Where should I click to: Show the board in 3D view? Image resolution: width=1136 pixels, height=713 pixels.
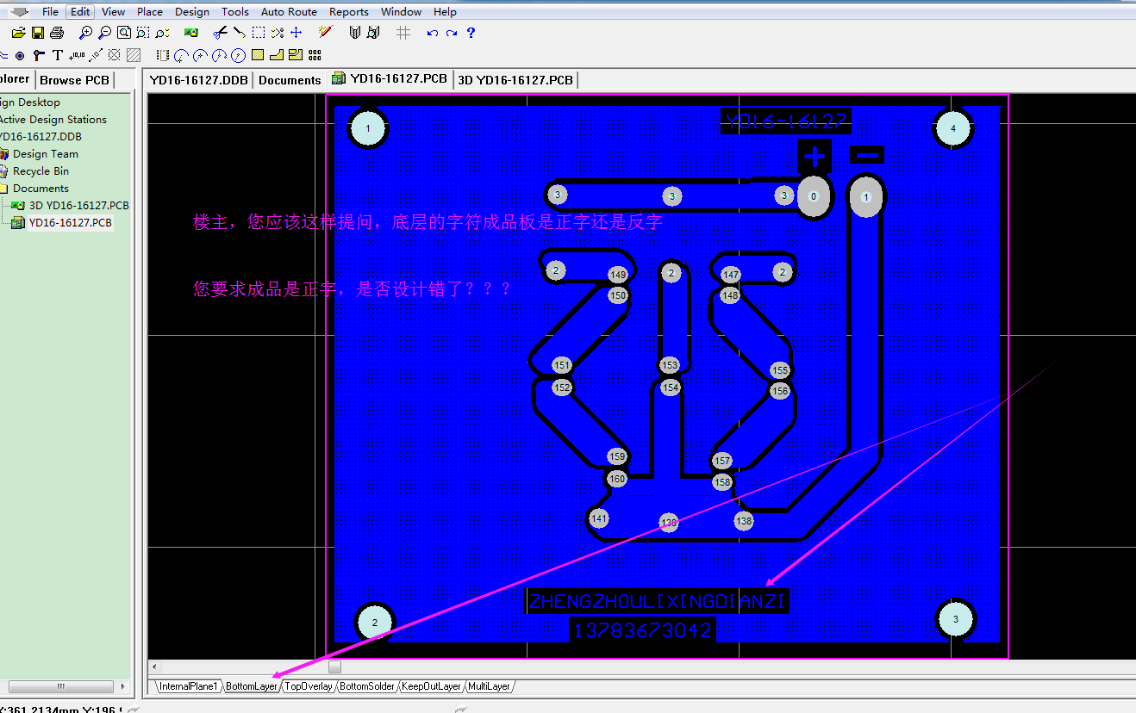point(191,33)
